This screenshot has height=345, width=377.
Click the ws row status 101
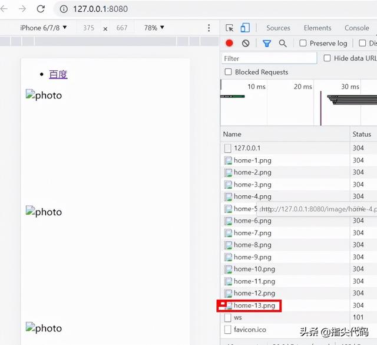(358, 317)
